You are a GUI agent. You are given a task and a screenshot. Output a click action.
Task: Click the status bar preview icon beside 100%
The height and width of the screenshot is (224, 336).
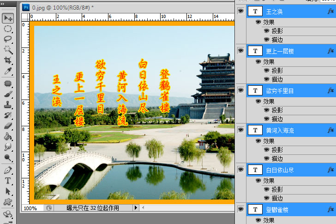tap(49, 208)
